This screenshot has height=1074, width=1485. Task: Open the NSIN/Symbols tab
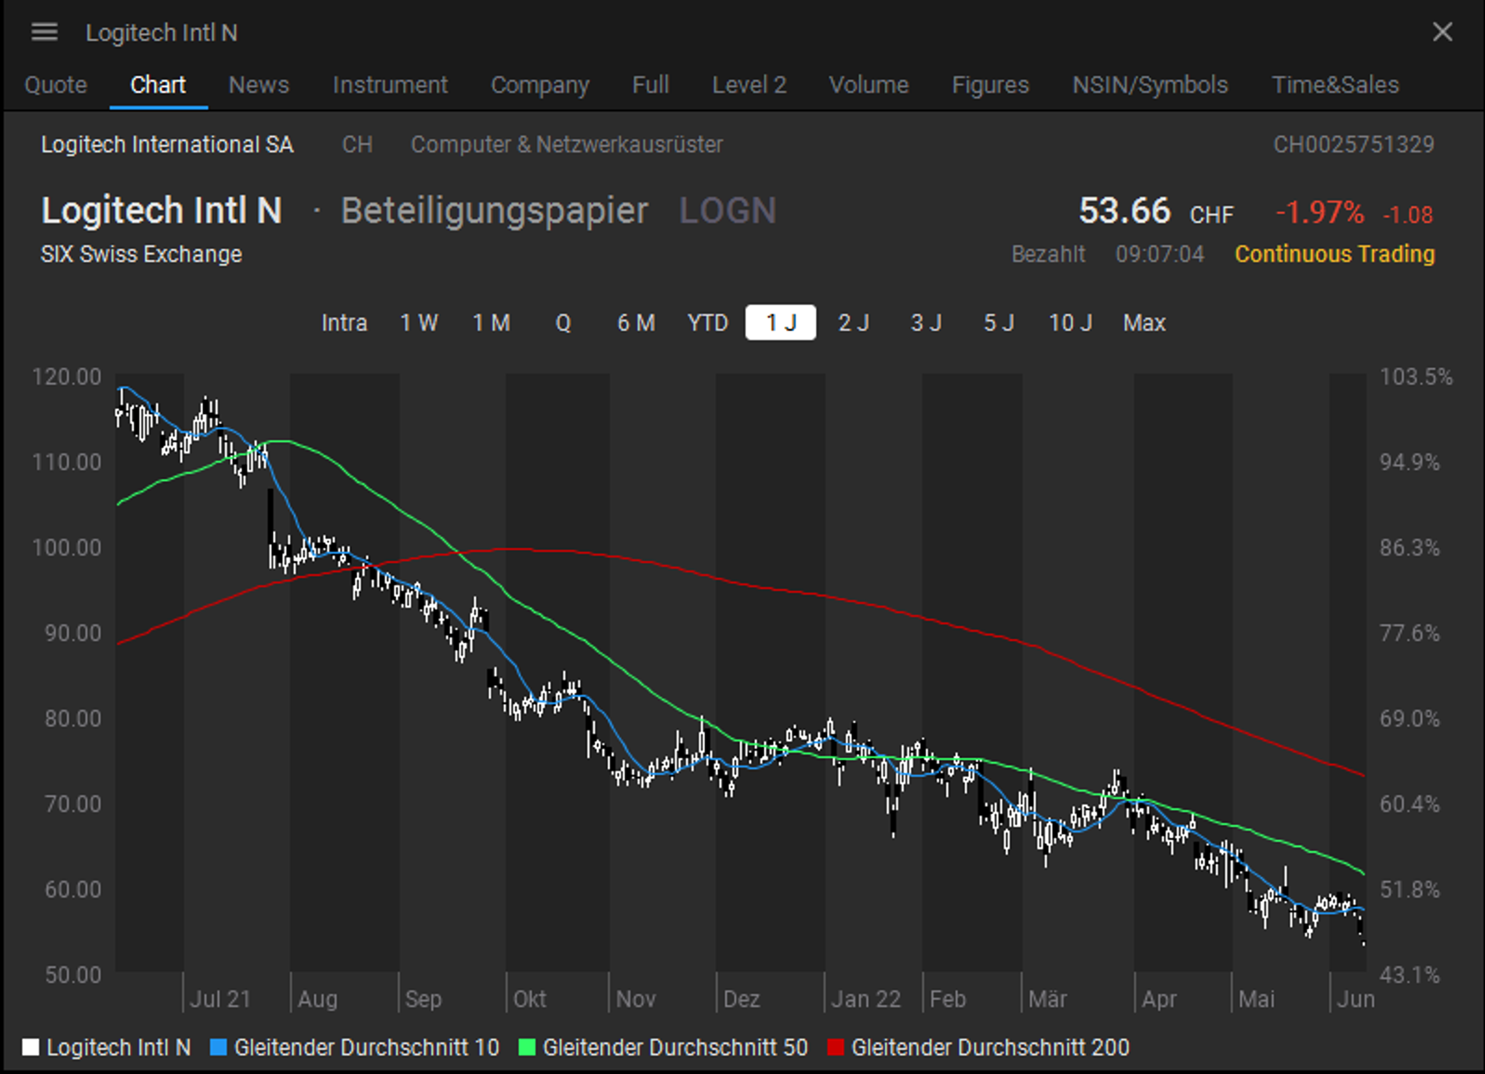coord(1150,85)
